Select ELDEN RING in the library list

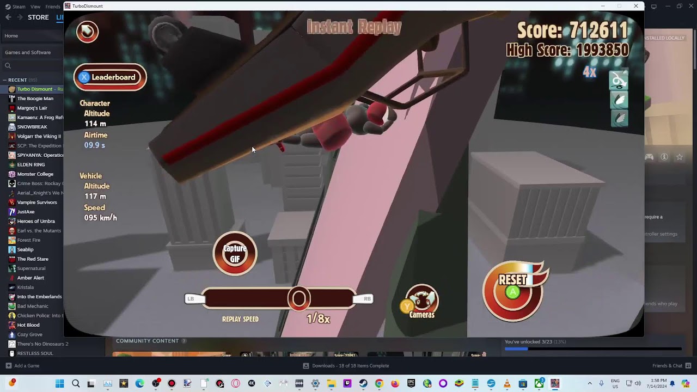click(32, 164)
